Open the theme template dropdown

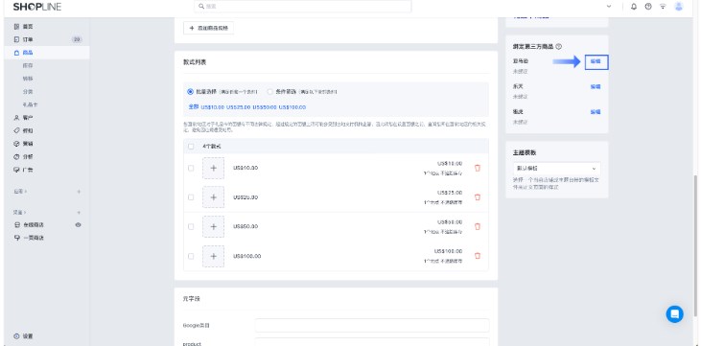(x=556, y=169)
